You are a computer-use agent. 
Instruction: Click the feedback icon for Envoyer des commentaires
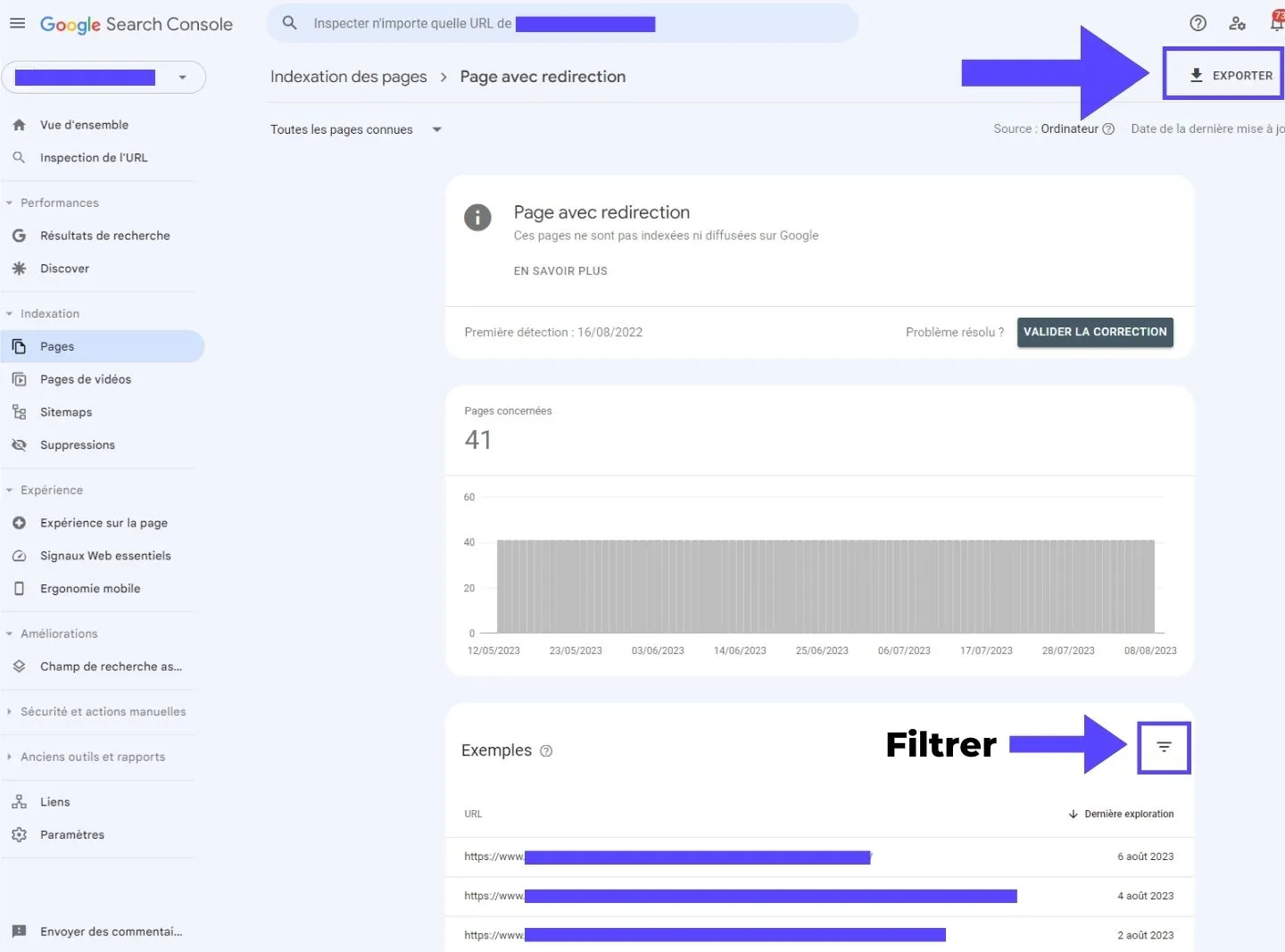(19, 931)
